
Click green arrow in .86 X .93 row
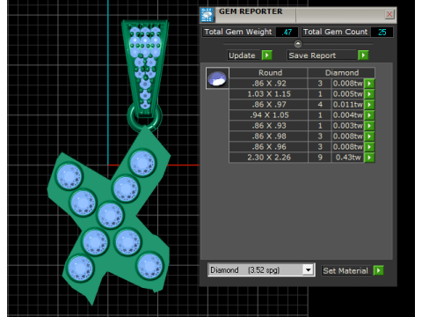click(x=369, y=126)
